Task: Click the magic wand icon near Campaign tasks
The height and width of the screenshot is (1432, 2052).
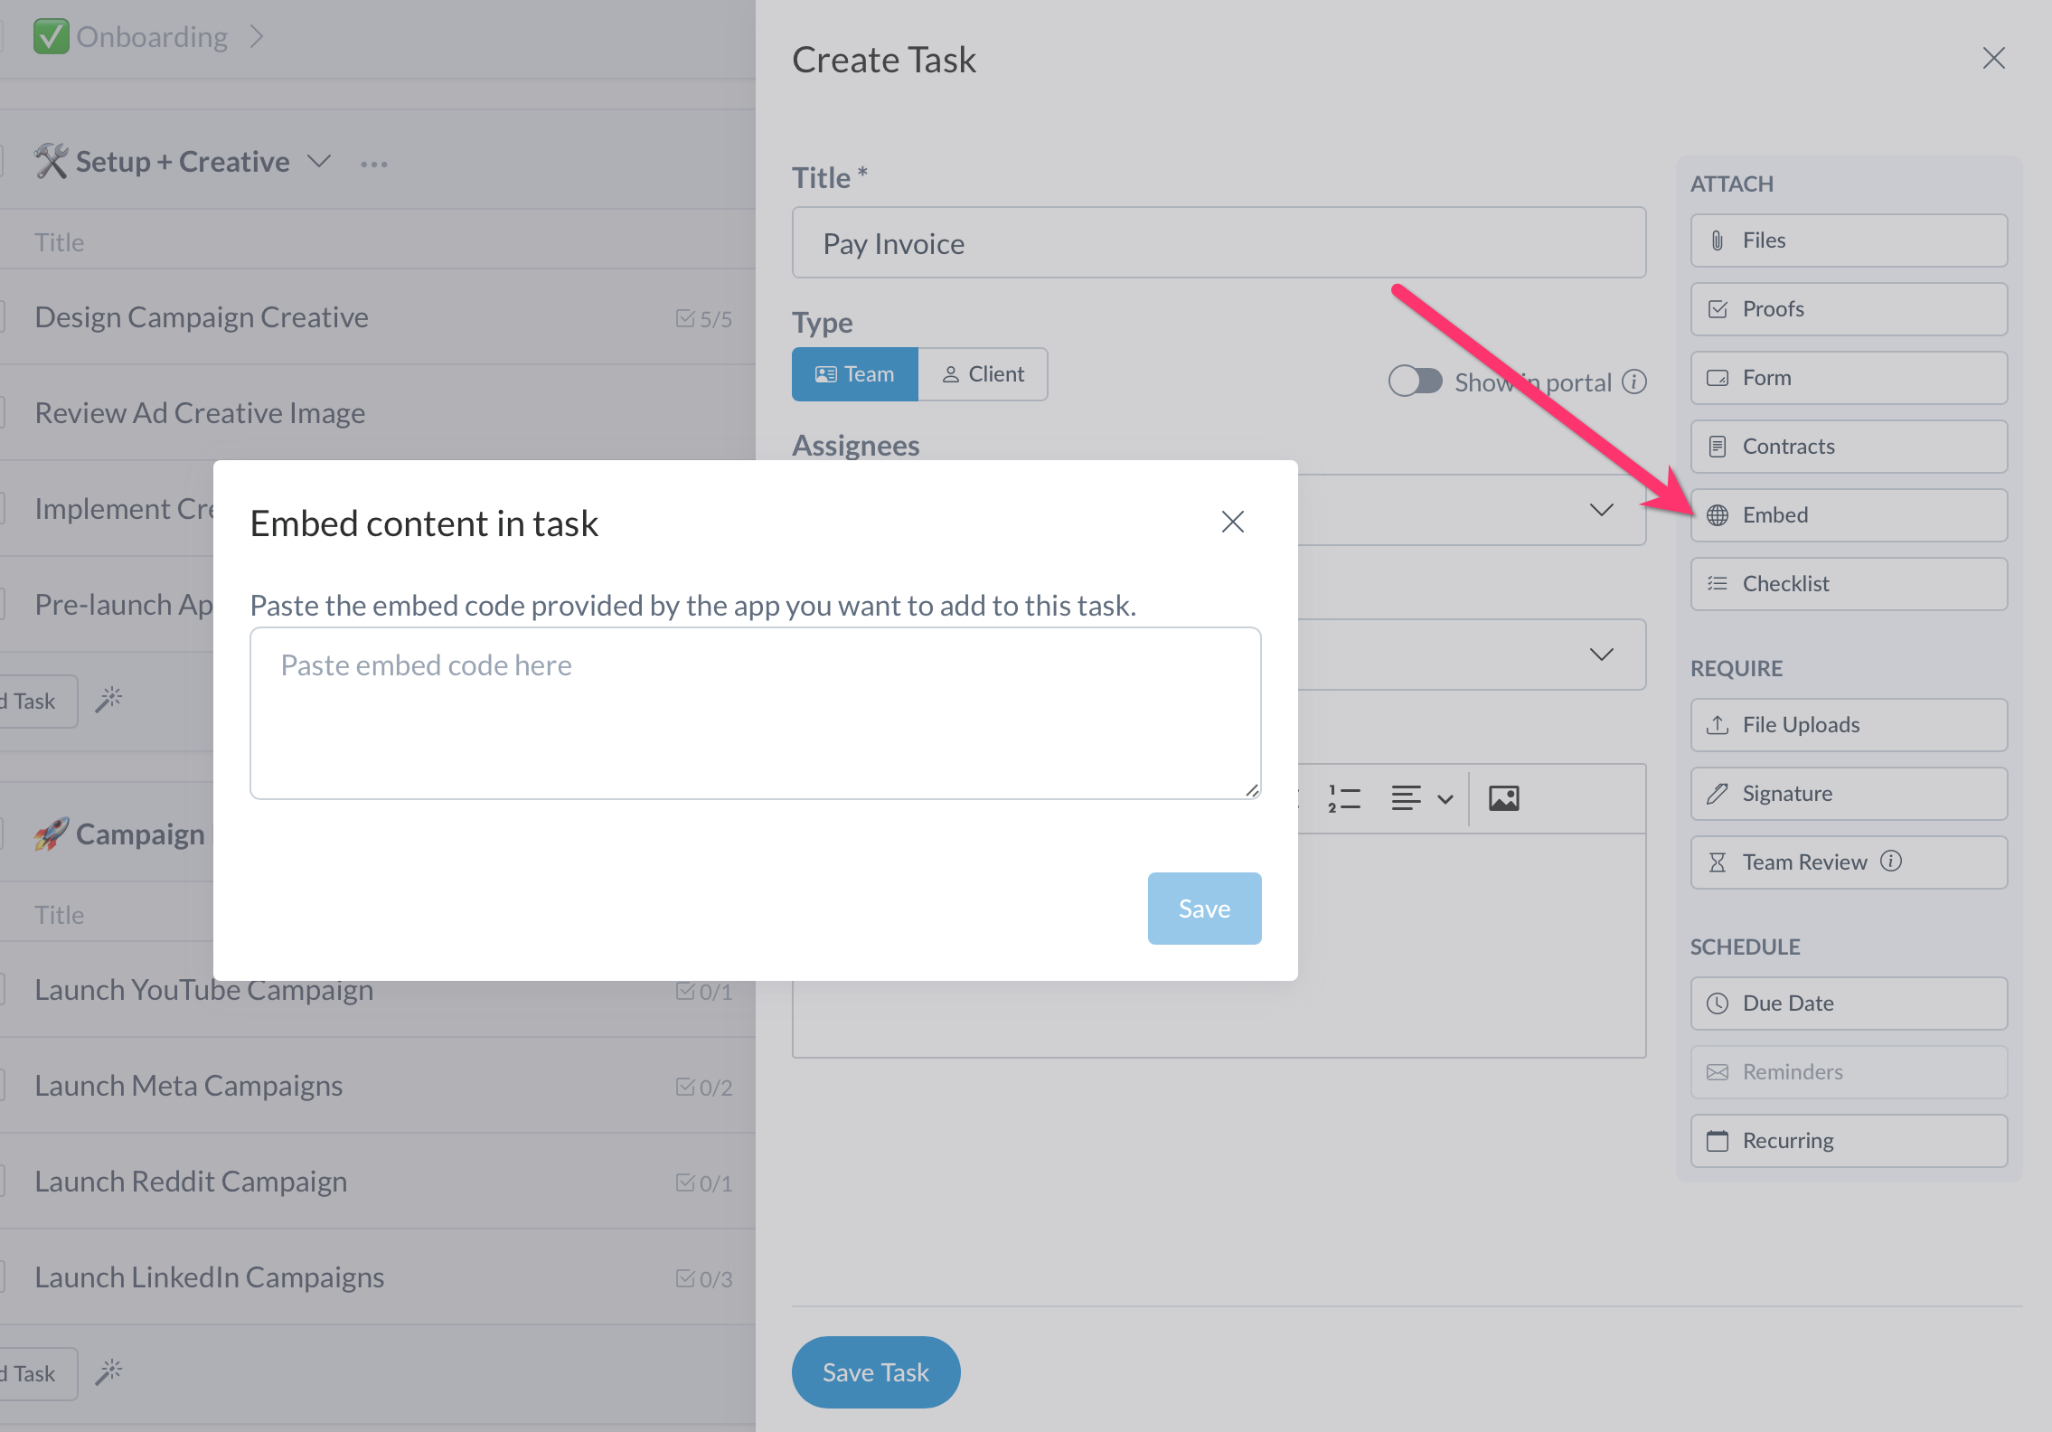Action: [108, 1372]
